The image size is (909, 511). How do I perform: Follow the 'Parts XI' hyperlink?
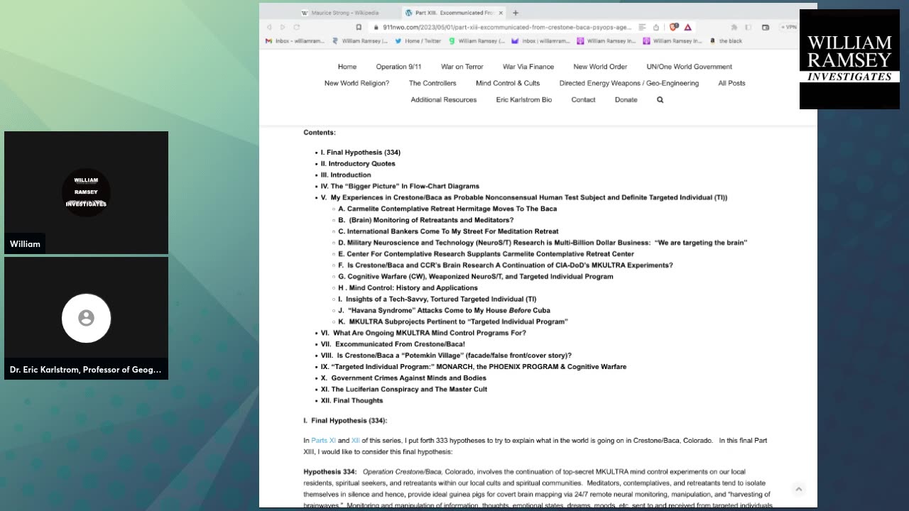click(323, 441)
